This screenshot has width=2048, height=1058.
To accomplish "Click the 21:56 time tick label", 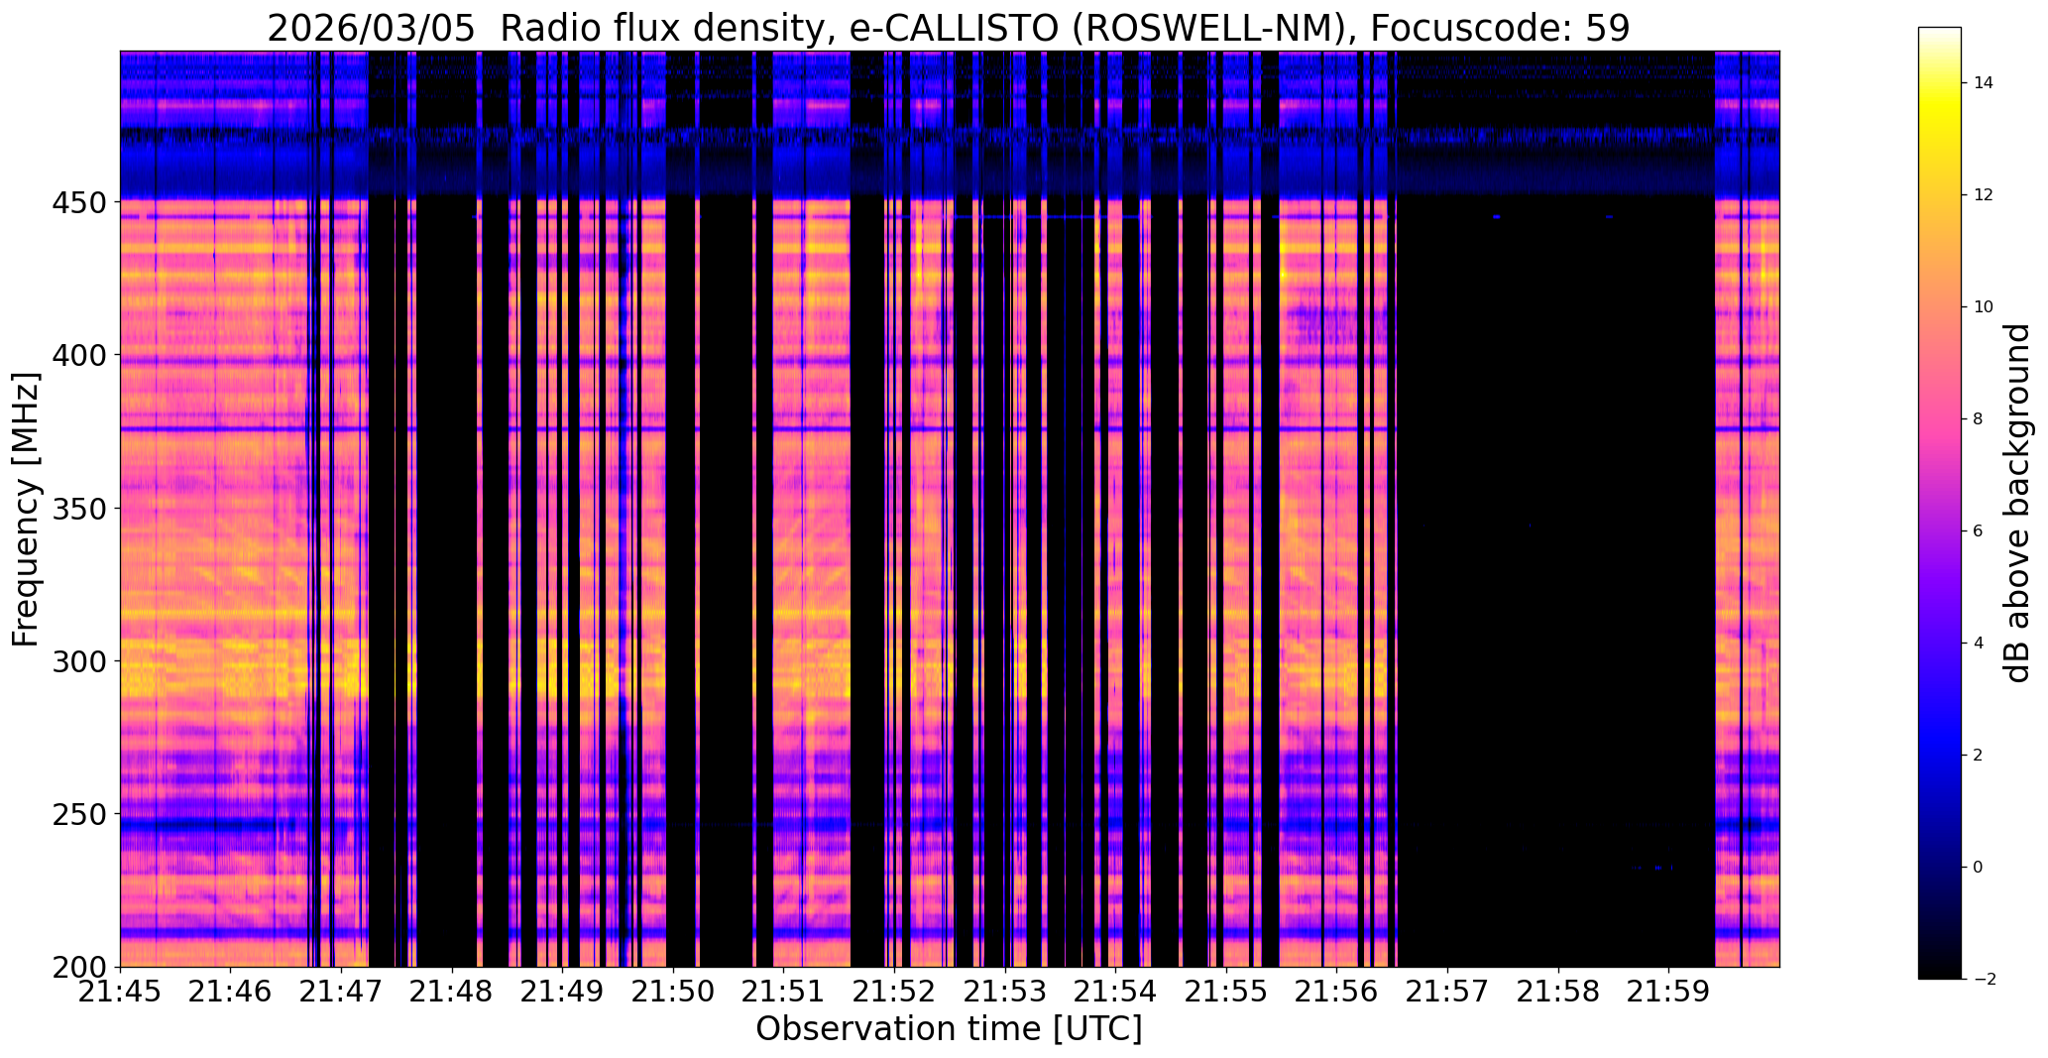I will [x=1337, y=993].
